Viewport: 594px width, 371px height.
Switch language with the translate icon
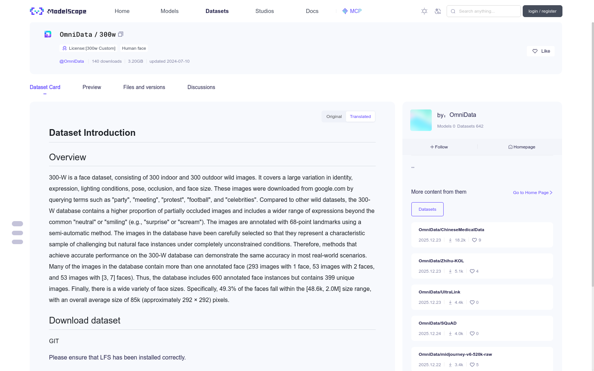tap(438, 11)
